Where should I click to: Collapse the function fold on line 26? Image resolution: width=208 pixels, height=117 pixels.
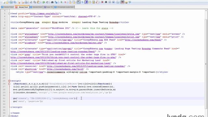click(9, 84)
